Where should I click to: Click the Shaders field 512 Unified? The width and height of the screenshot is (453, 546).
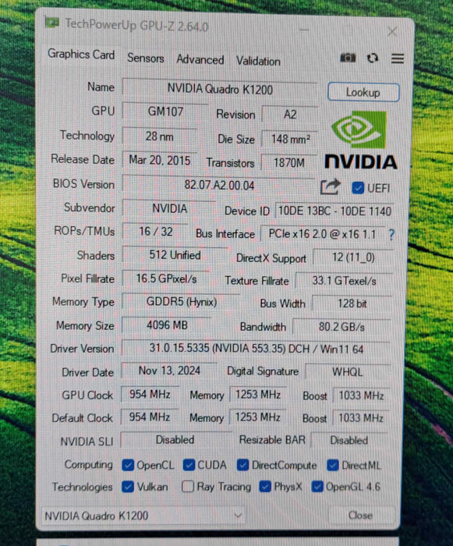[x=175, y=255]
